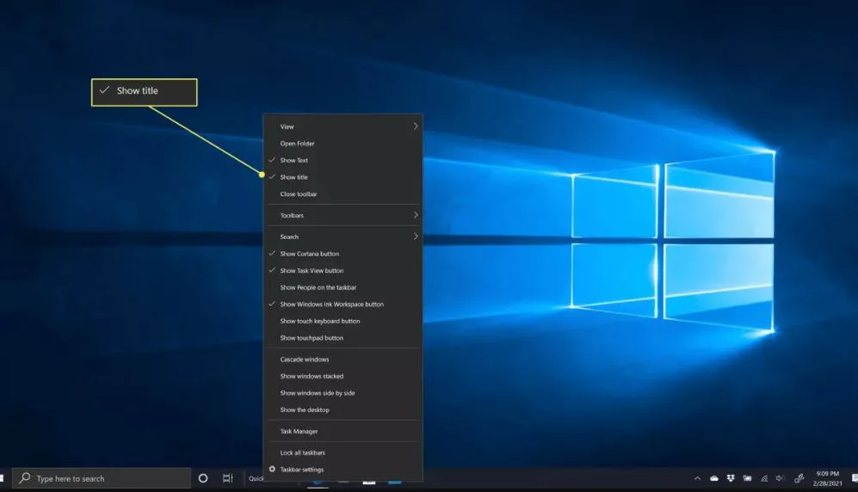Select Show windows stacked
The width and height of the screenshot is (858, 492).
click(343, 376)
